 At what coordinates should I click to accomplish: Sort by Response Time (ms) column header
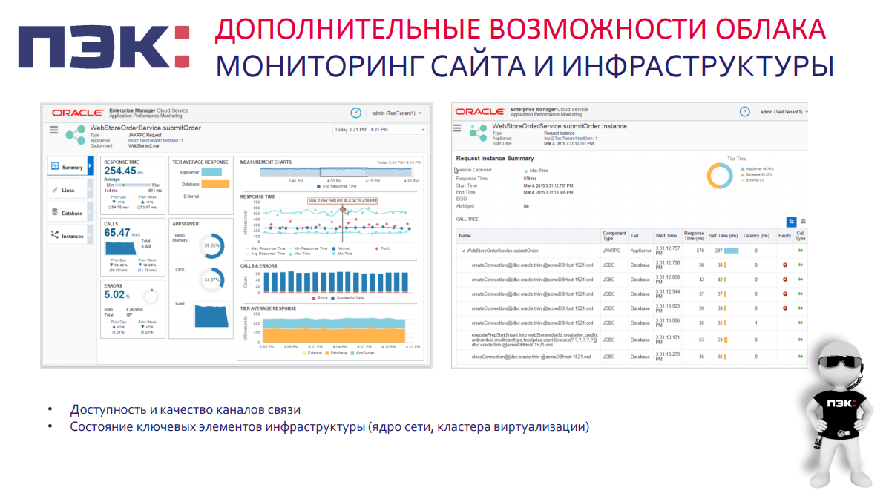point(694,235)
